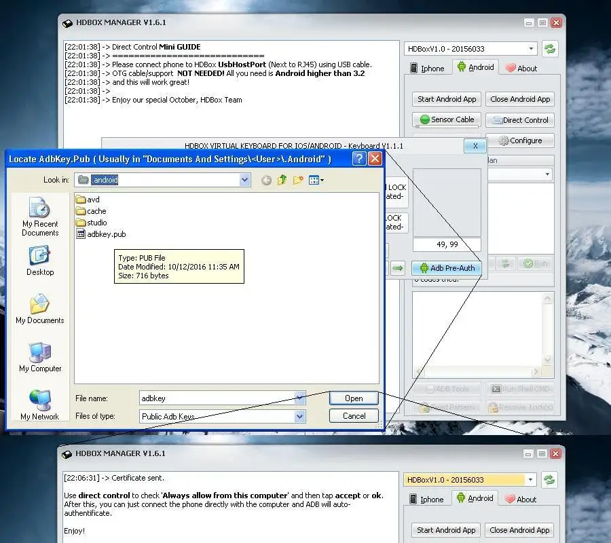Create a new folder with toolbar icon
611x543 pixels.
[x=298, y=180]
